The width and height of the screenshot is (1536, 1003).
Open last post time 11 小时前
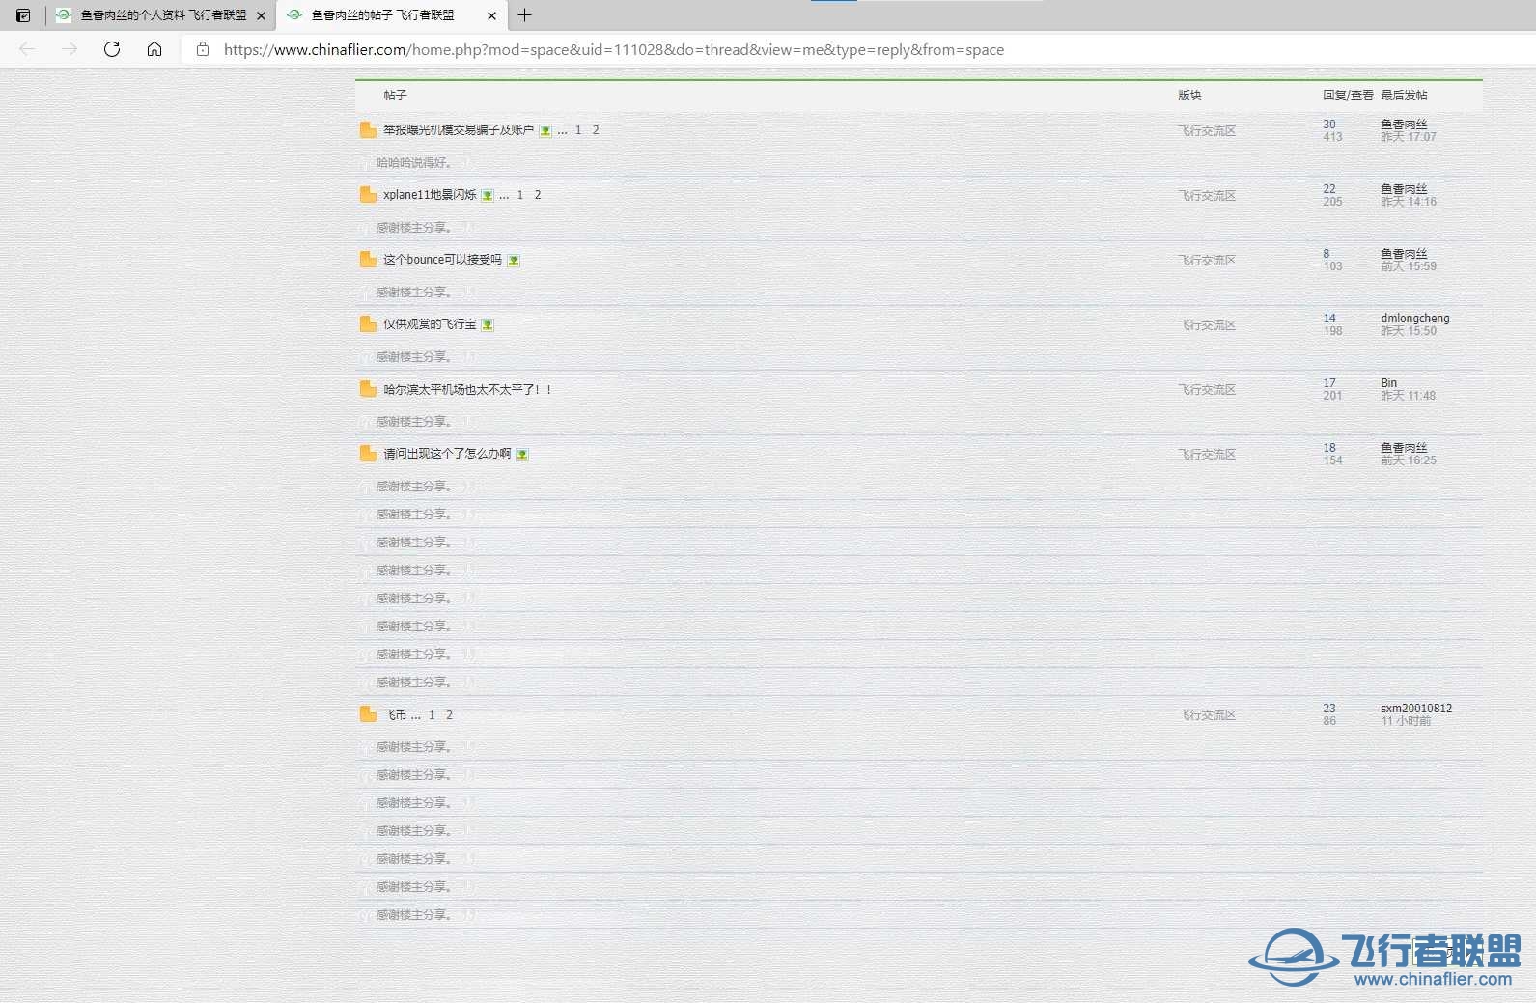1406,721
